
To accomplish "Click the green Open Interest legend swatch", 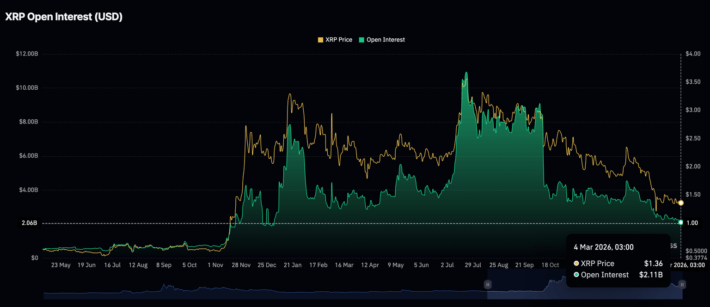I will [361, 40].
